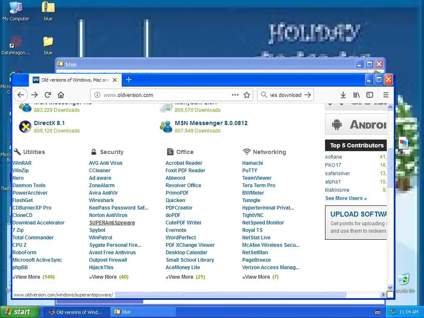This screenshot has height=318, width=424.
Task: Open the Downloads toolbar button
Action: coord(343,95)
